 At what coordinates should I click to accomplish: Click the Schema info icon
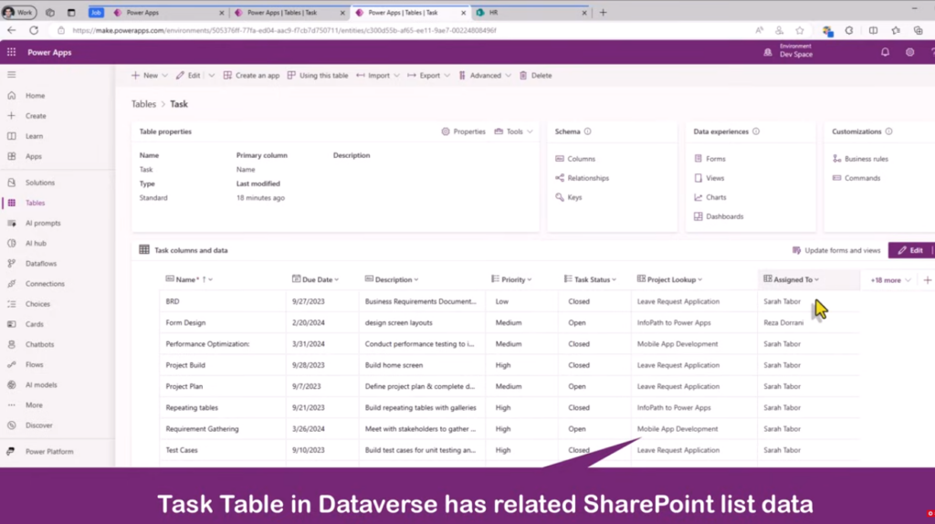[x=587, y=131]
